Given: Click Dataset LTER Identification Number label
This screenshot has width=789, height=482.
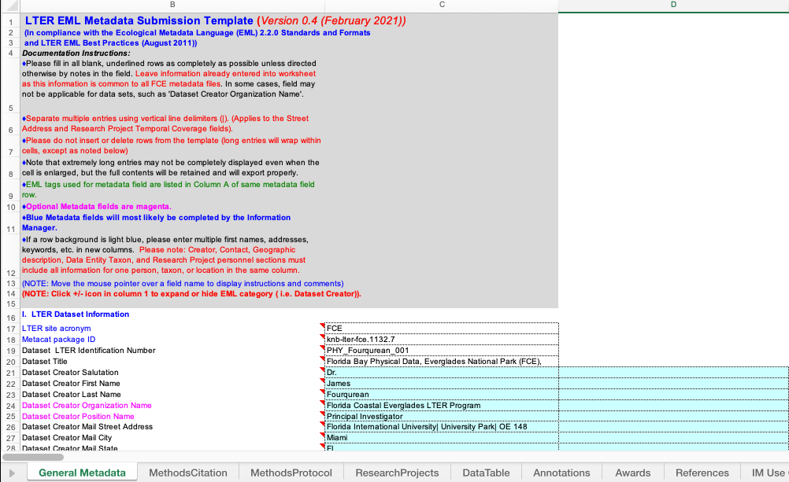Looking at the screenshot, I should 88,351.
